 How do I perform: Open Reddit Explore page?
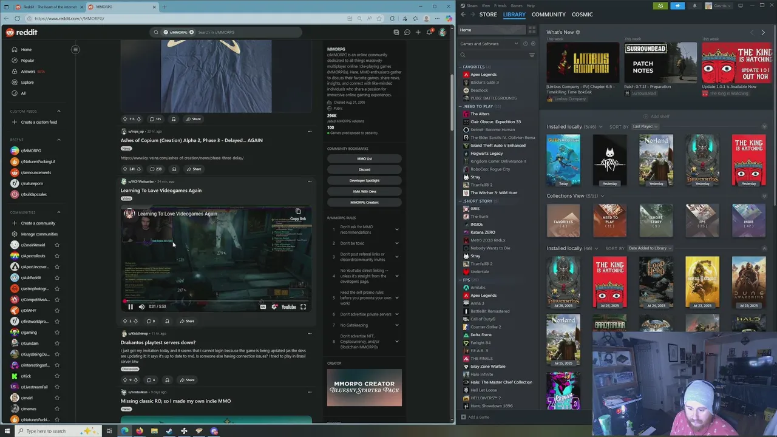pos(27,83)
